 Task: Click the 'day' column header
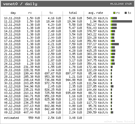(x=13, y=13)
